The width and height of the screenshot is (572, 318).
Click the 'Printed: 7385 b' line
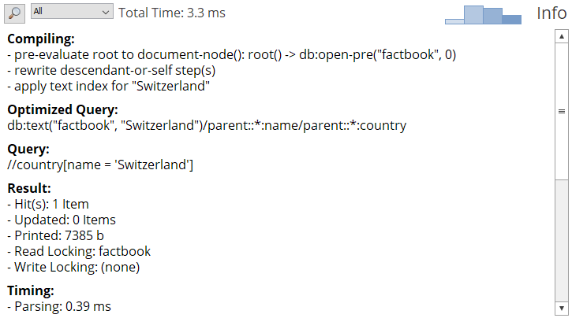pyautogui.click(x=55, y=236)
